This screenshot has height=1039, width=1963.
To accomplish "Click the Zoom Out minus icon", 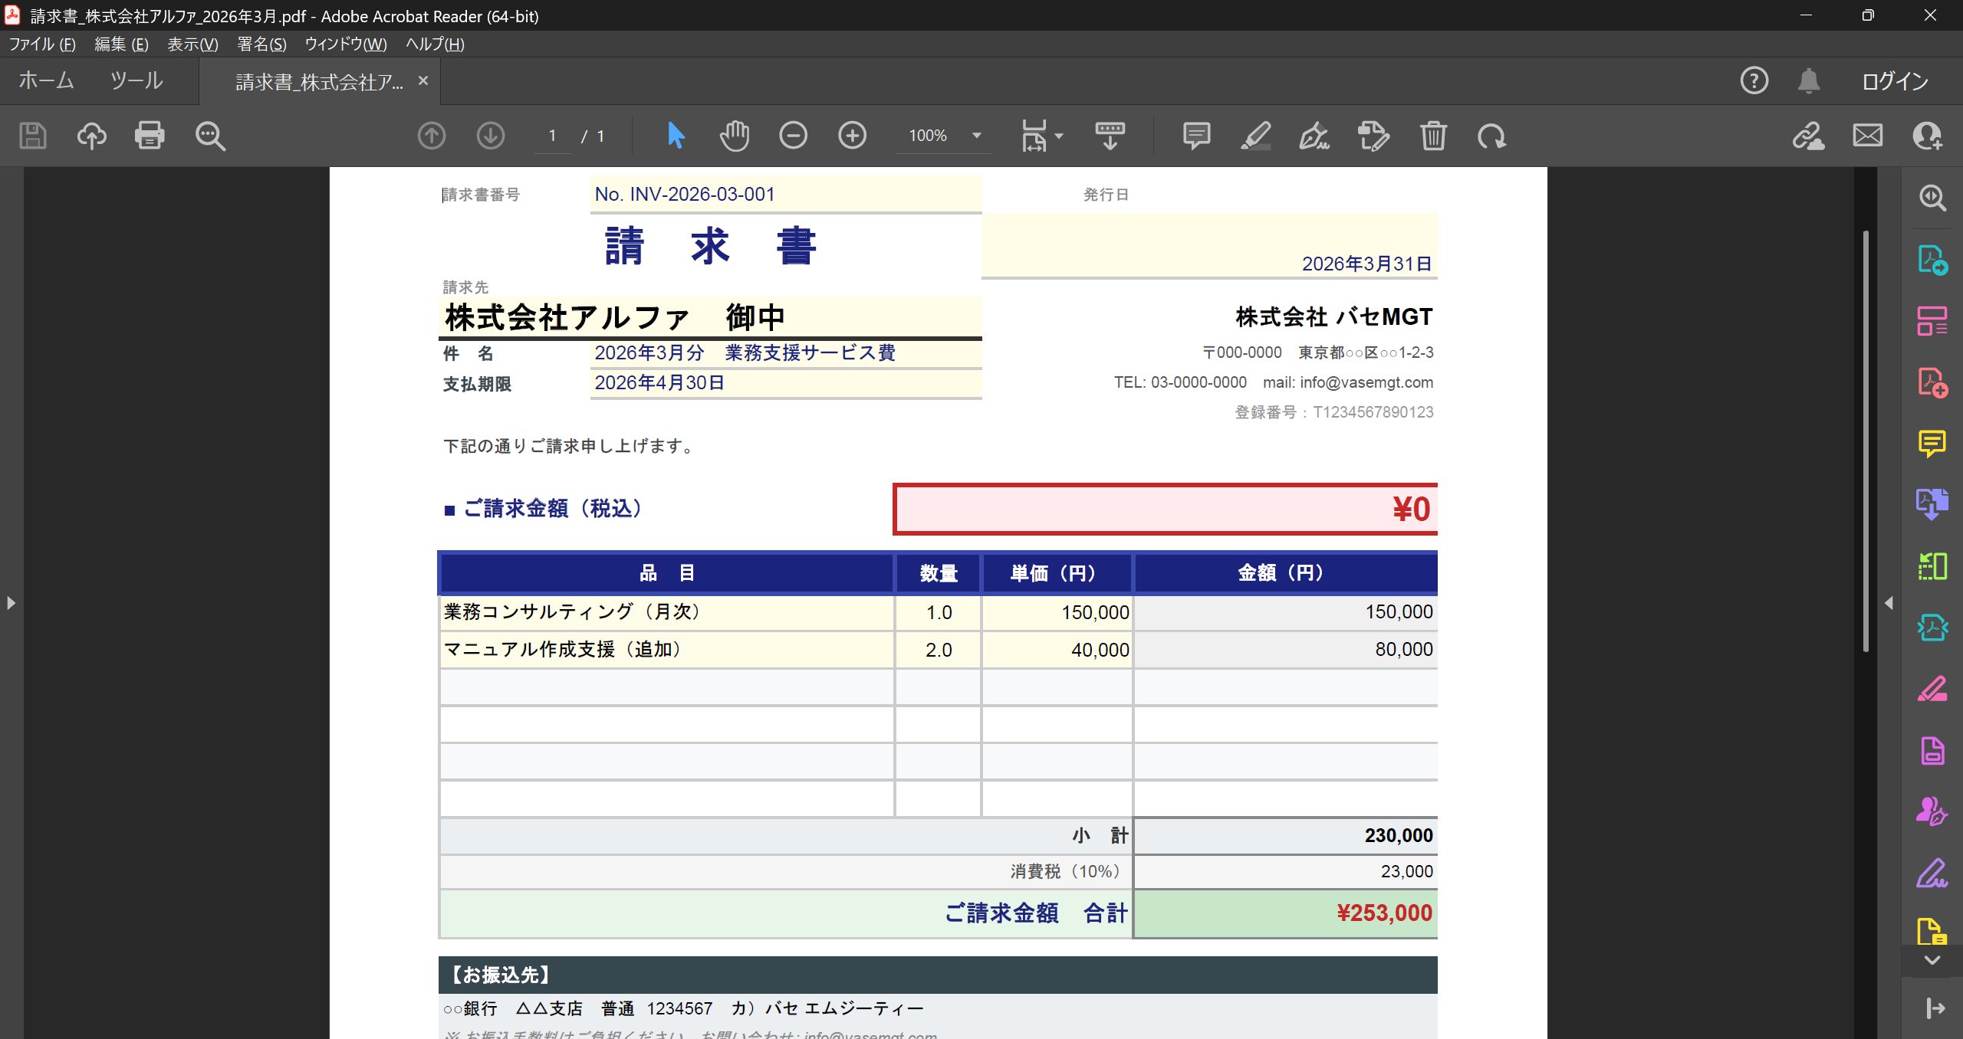I will [x=793, y=136].
